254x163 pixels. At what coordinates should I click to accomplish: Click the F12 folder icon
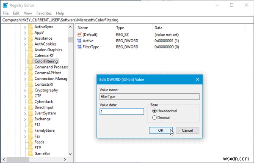pyautogui.click(x=30, y=125)
